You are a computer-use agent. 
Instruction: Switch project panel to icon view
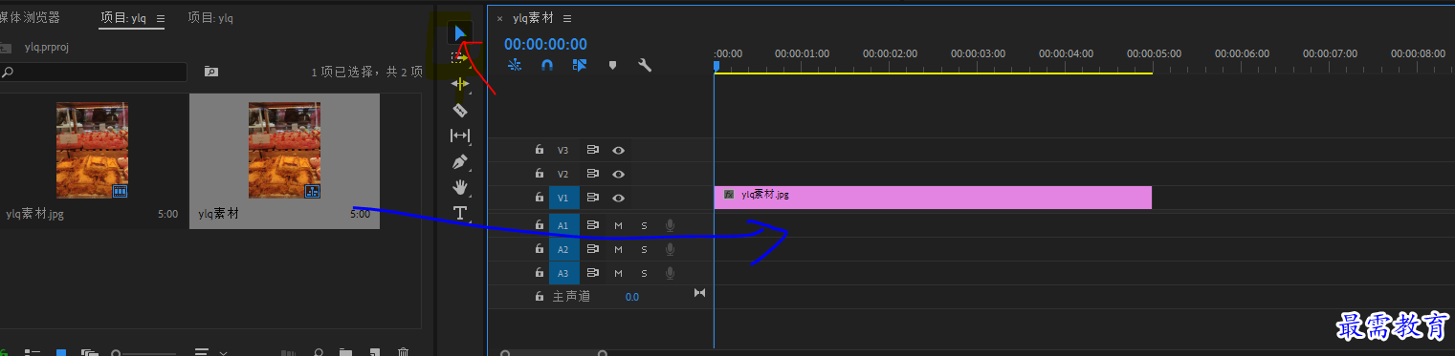tap(61, 352)
